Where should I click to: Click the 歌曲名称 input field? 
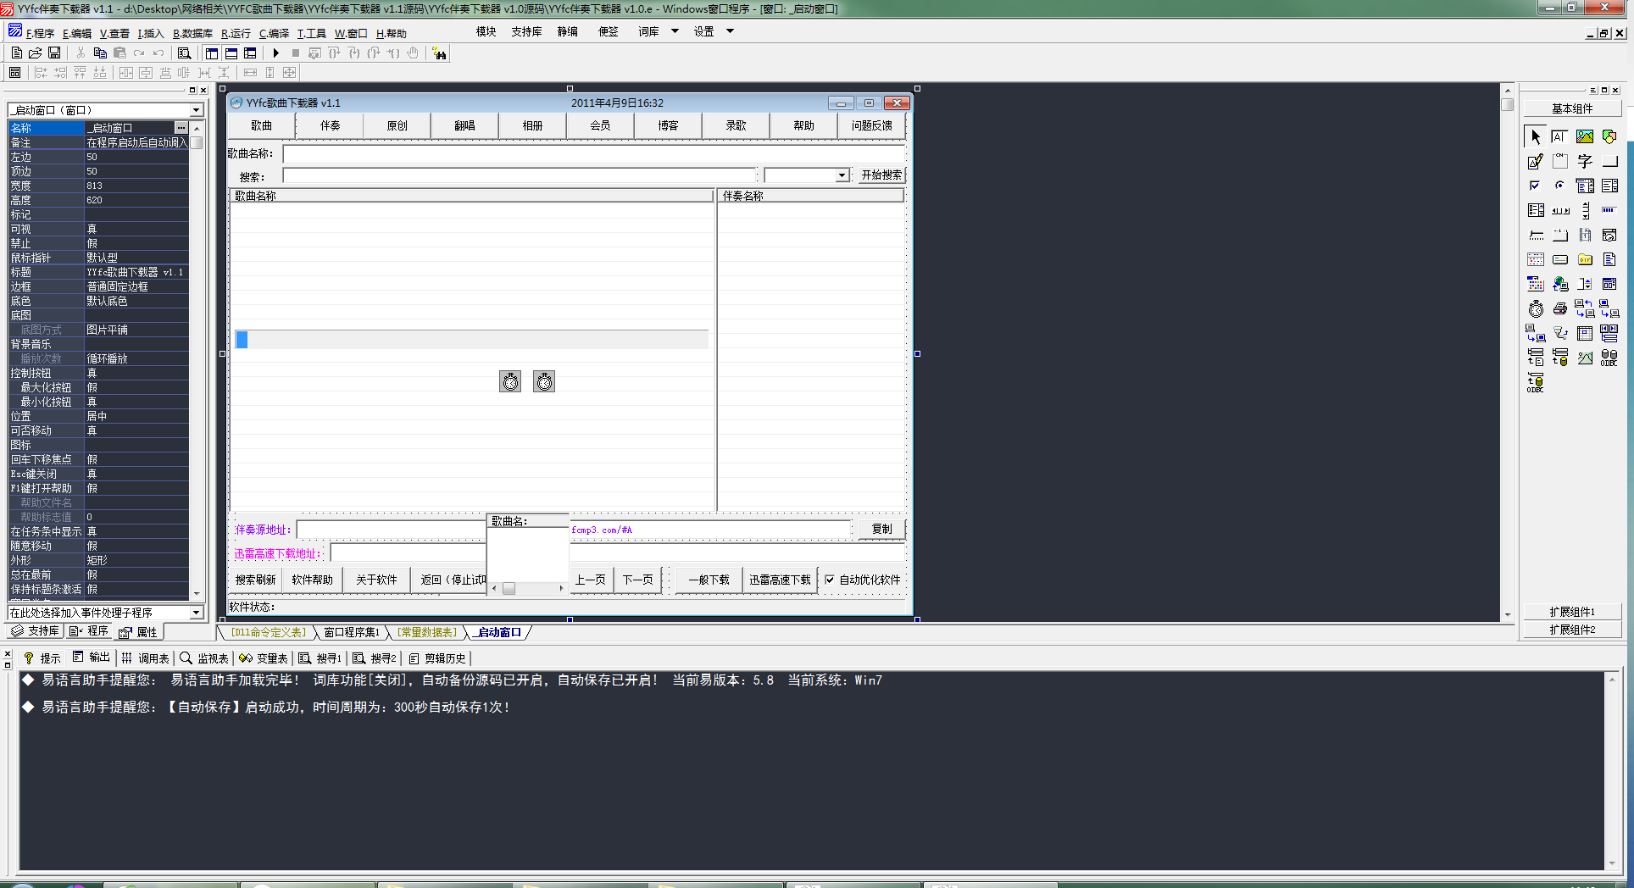pyautogui.click(x=594, y=153)
